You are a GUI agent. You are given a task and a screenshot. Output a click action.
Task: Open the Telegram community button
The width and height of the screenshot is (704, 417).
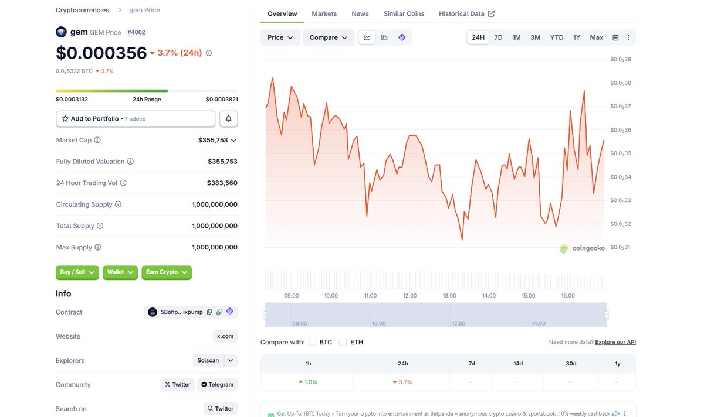[x=217, y=385]
